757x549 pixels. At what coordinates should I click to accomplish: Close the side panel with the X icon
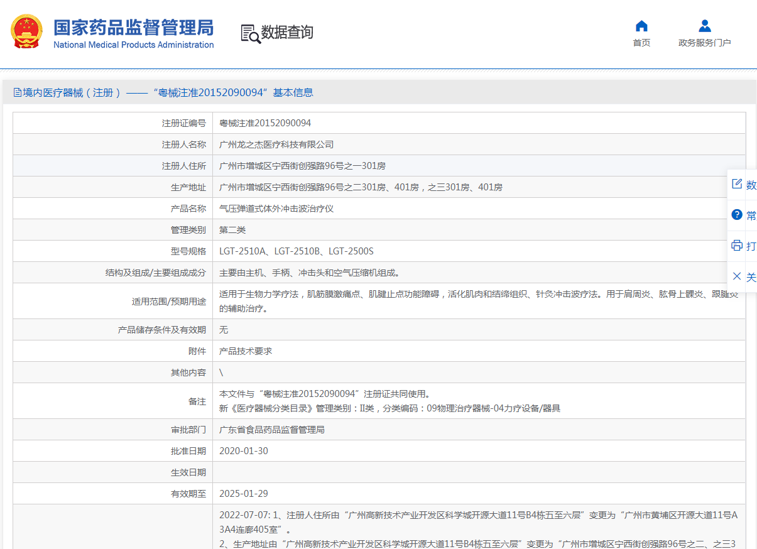737,276
